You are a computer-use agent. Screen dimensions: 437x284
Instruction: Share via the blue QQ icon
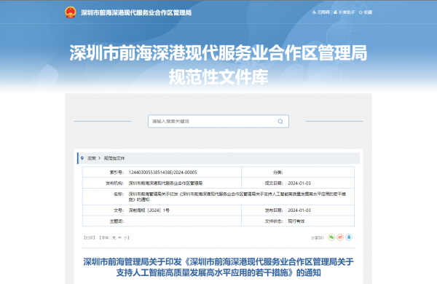(x=349, y=237)
